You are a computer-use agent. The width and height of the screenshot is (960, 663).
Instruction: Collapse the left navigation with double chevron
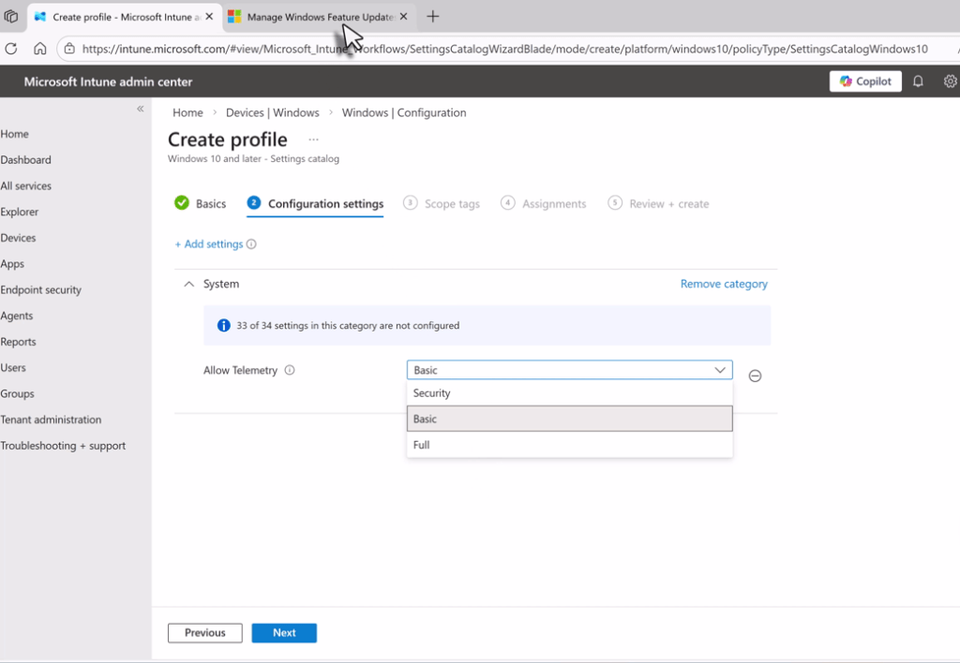tap(141, 109)
